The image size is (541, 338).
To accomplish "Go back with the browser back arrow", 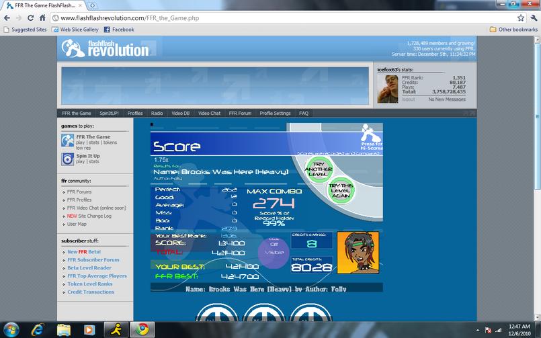I will point(7,18).
